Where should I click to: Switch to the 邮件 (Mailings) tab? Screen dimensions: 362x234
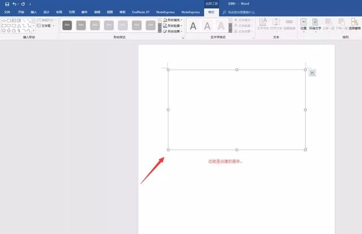pyautogui.click(x=84, y=12)
